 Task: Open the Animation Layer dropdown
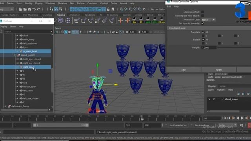coord(208,20)
